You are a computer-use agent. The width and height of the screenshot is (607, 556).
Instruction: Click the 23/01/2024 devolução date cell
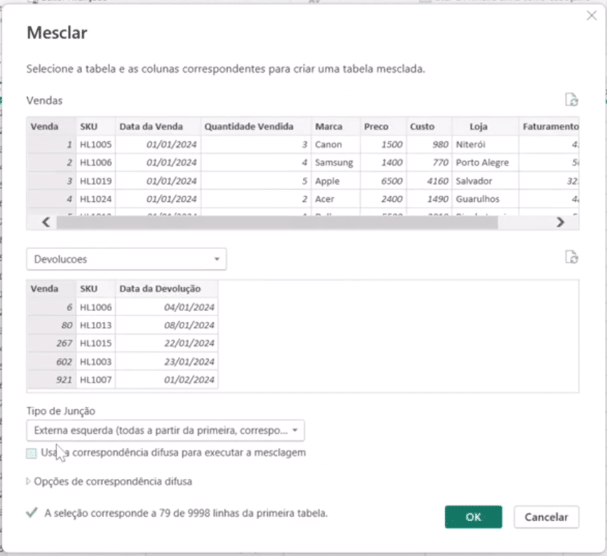pos(167,361)
